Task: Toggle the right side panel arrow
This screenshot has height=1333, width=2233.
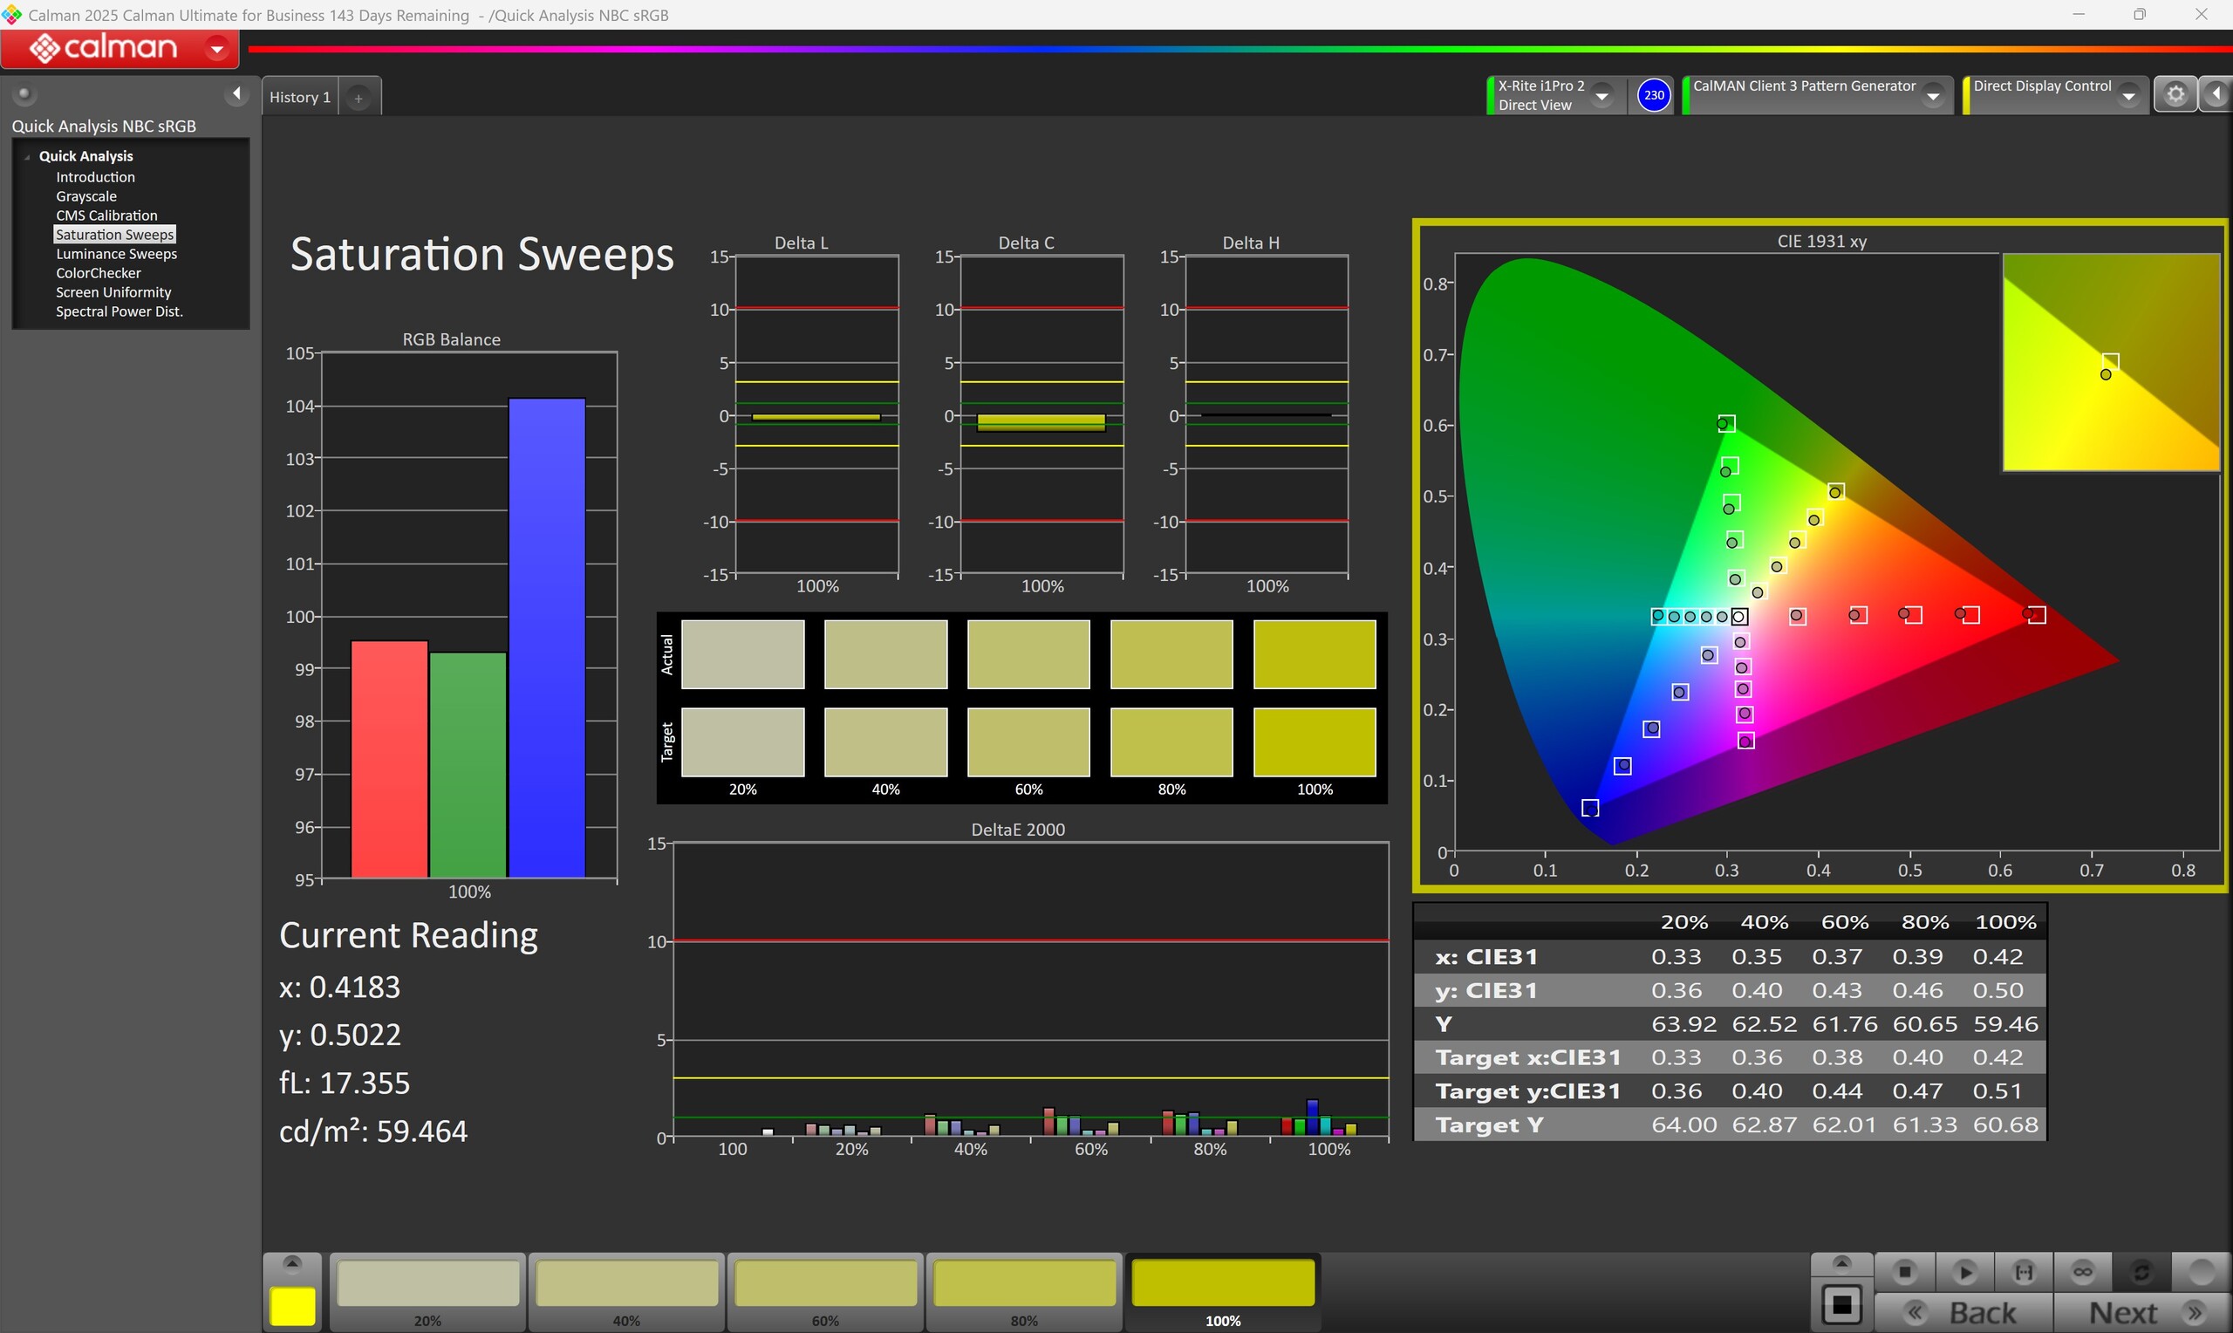Action: [2216, 94]
